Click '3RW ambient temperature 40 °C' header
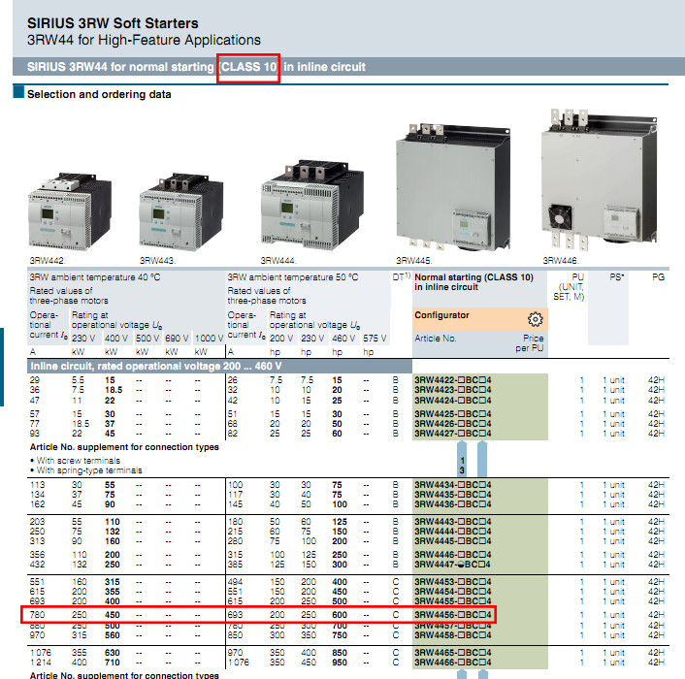Viewport: 685px width, 679px height. 95,277
